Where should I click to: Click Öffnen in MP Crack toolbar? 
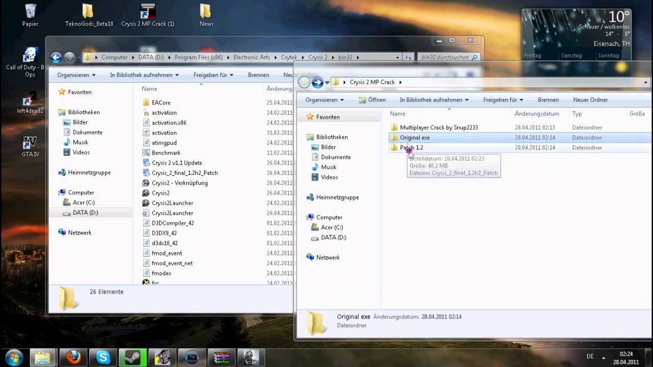tap(372, 100)
